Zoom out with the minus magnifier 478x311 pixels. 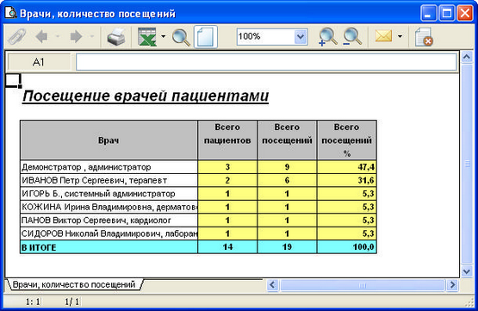tap(352, 37)
